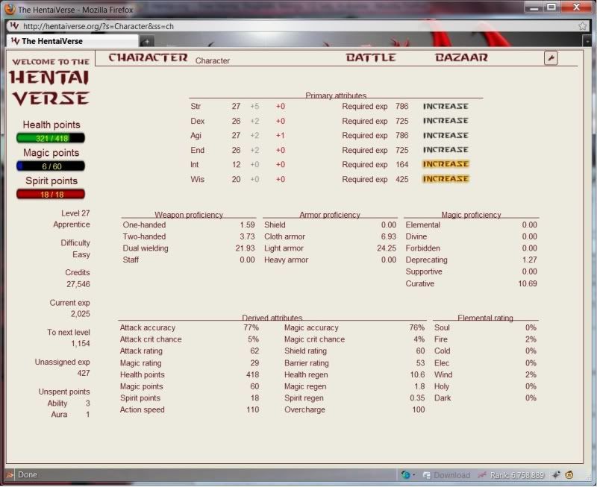
Task: Increase the Agi attribute
Action: coord(446,136)
